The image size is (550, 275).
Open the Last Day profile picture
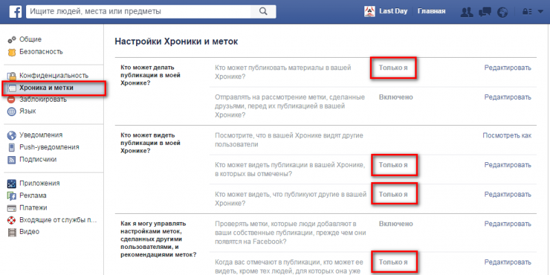coord(370,12)
